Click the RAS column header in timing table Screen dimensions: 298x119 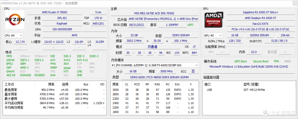click(157, 84)
